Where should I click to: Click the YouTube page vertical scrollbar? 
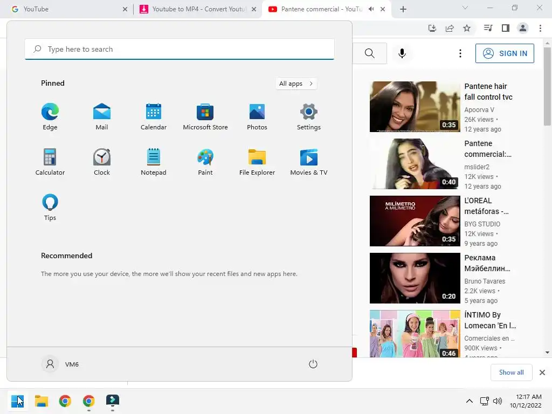(x=547, y=86)
